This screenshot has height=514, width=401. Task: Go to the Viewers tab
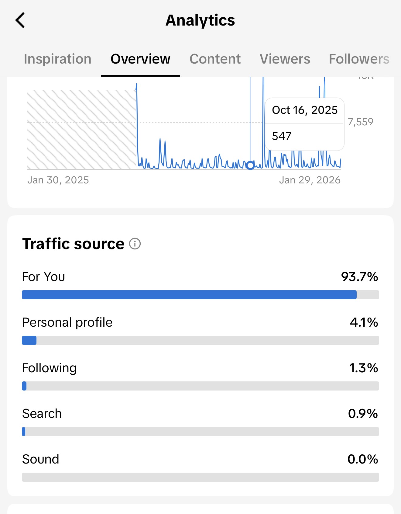(285, 59)
